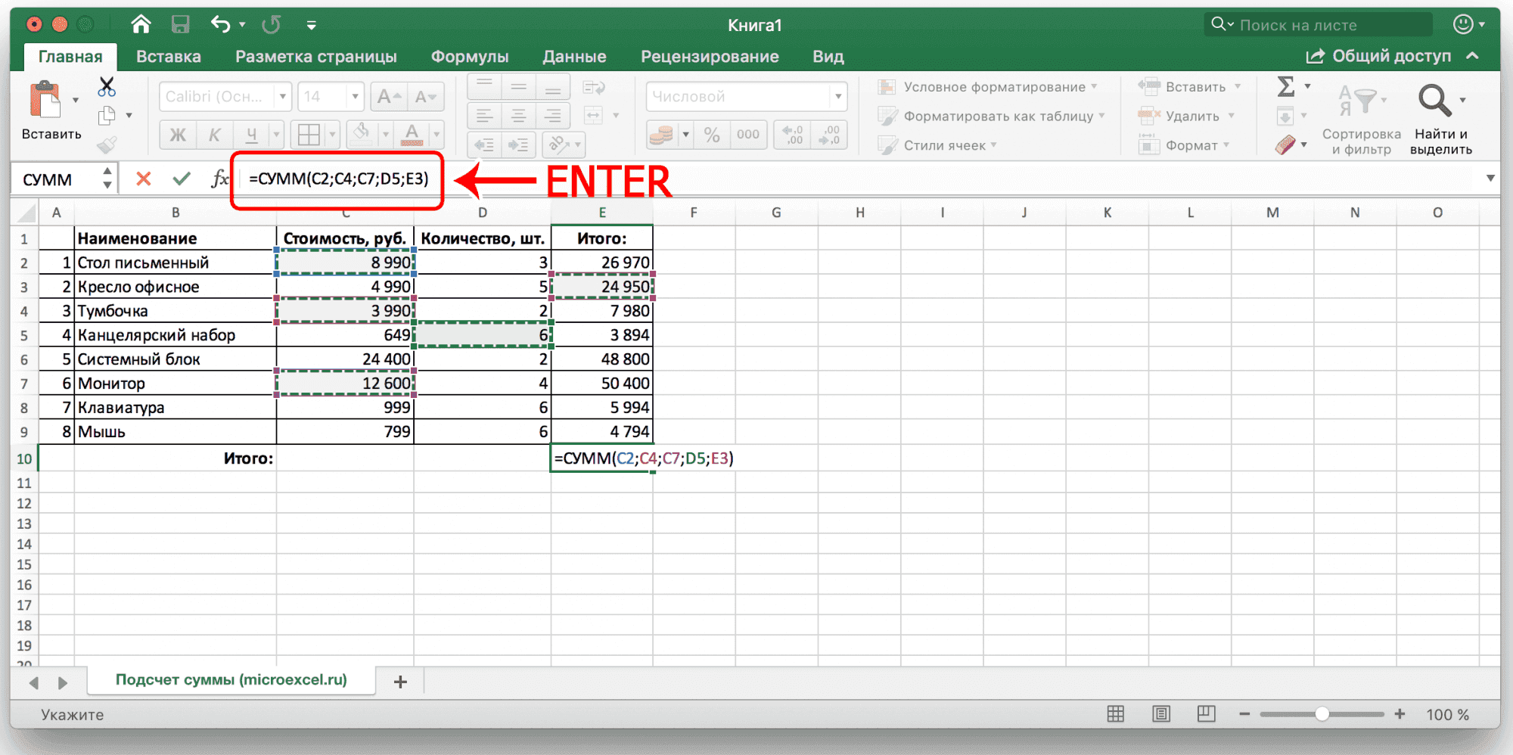The image size is (1513, 755).
Task: Open the font name dropdown
Action: point(282,97)
